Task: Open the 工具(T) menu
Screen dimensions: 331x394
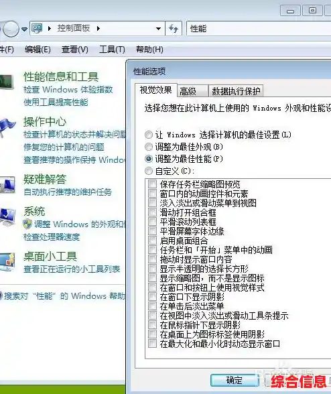Action: (x=112, y=50)
